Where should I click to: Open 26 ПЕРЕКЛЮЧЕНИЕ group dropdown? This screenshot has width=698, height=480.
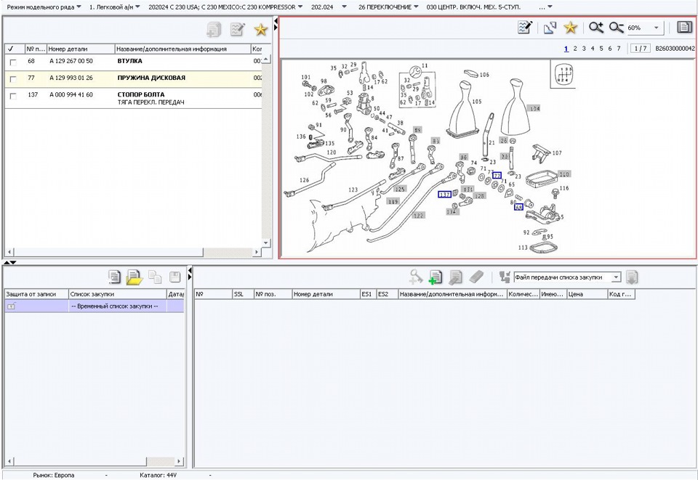(x=388, y=7)
